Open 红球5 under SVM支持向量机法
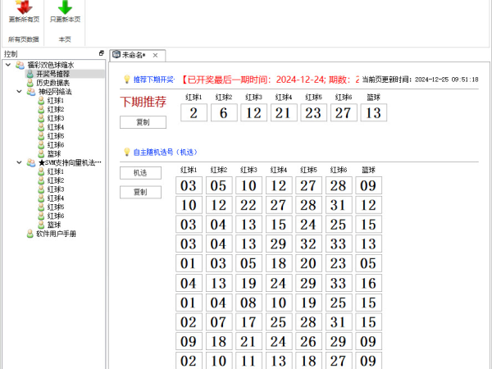 pos(56,207)
